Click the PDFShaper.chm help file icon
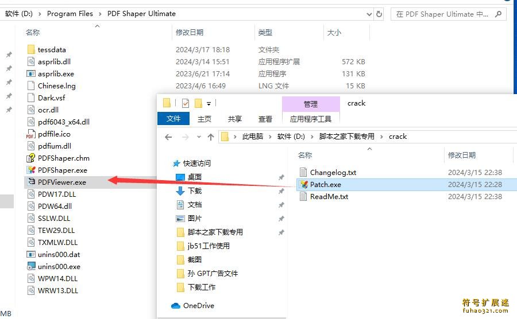Image resolution: width=517 pixels, height=319 pixels. click(30, 158)
